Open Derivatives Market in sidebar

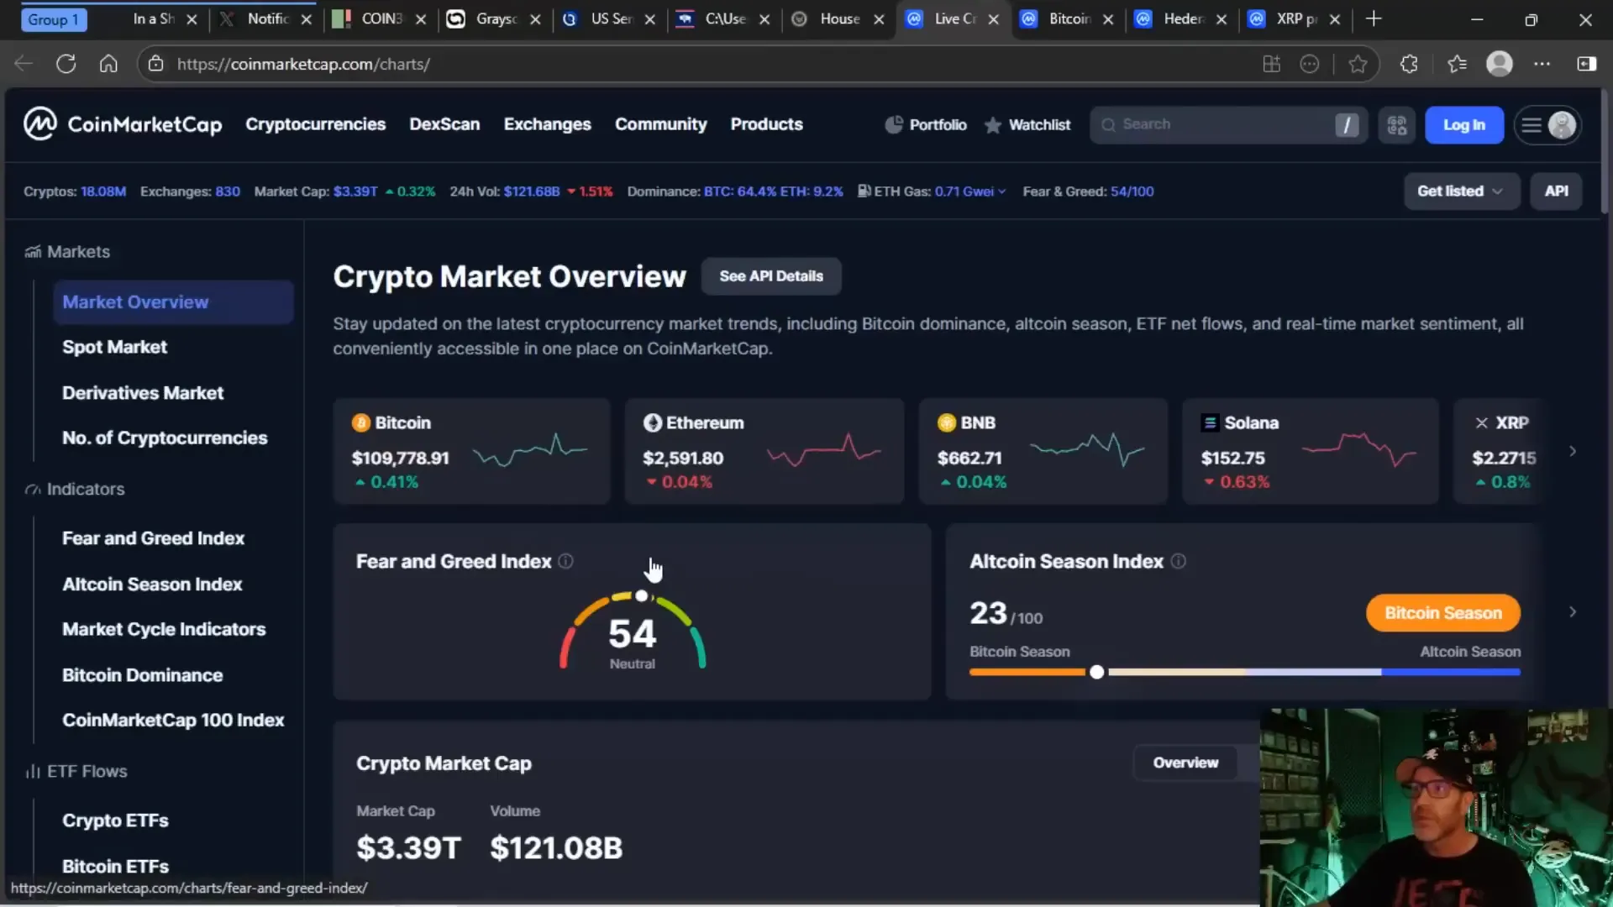143,393
